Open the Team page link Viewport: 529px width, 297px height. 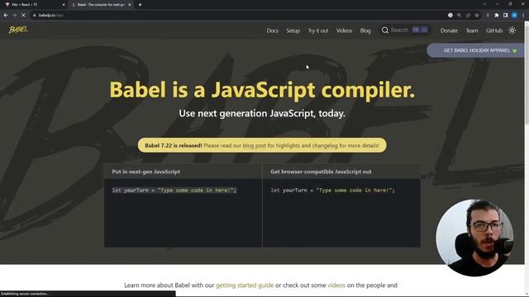472,31
